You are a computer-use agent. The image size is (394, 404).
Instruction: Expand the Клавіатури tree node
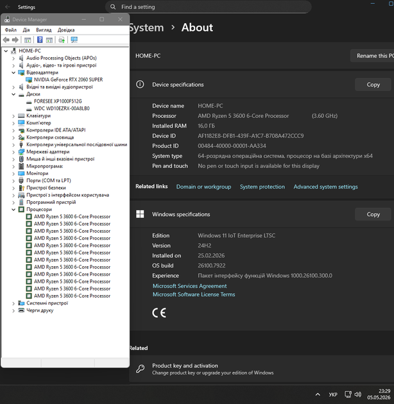(13, 116)
